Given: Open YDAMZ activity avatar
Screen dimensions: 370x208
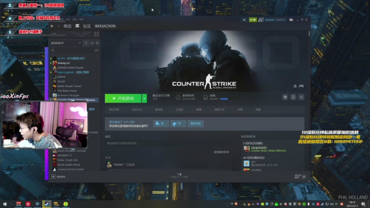Looking at the screenshot, I should [109, 165].
